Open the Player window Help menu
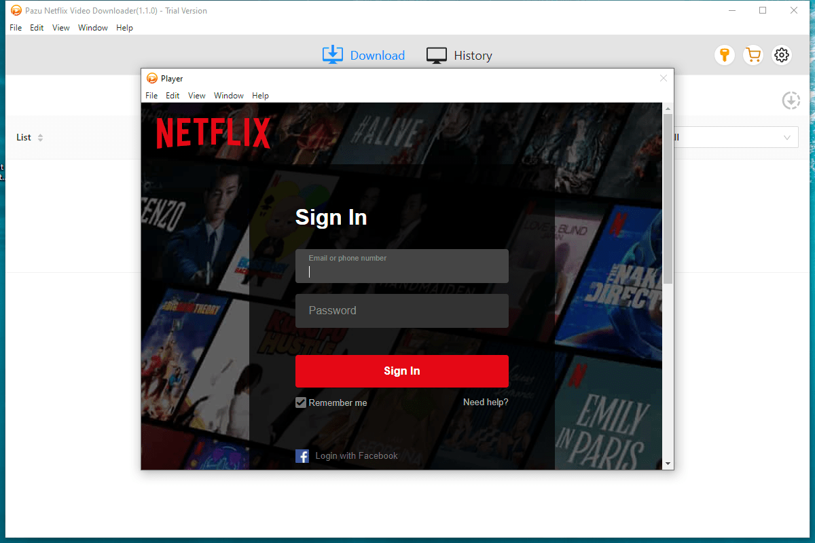Image resolution: width=815 pixels, height=543 pixels. [260, 96]
